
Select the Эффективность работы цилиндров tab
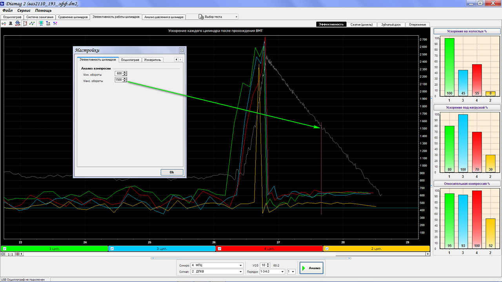[x=116, y=17]
